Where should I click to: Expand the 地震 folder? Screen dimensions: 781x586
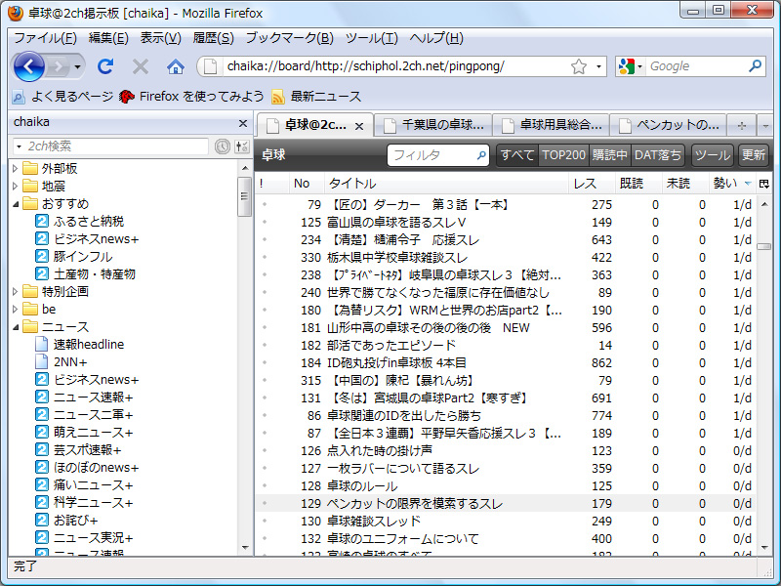point(15,186)
